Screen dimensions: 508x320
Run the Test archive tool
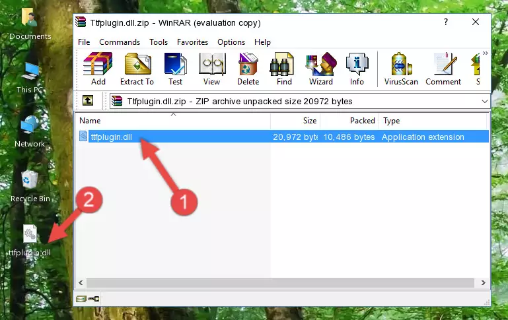pyautogui.click(x=175, y=69)
